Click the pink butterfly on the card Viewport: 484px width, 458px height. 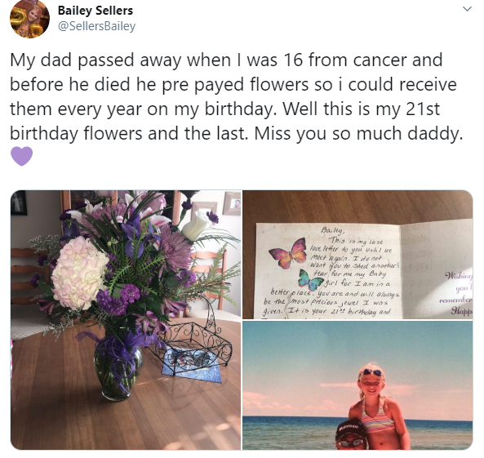click(288, 253)
